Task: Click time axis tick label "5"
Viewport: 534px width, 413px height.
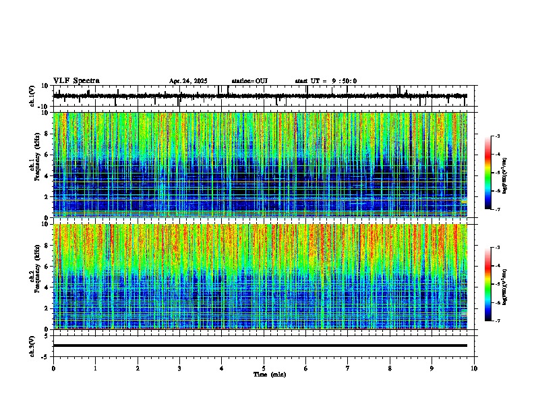Action: (x=264, y=368)
